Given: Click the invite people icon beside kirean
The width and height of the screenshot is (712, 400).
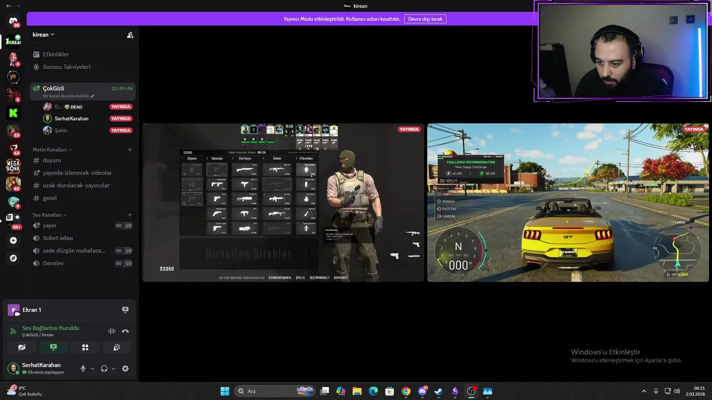Looking at the screenshot, I should click(130, 34).
